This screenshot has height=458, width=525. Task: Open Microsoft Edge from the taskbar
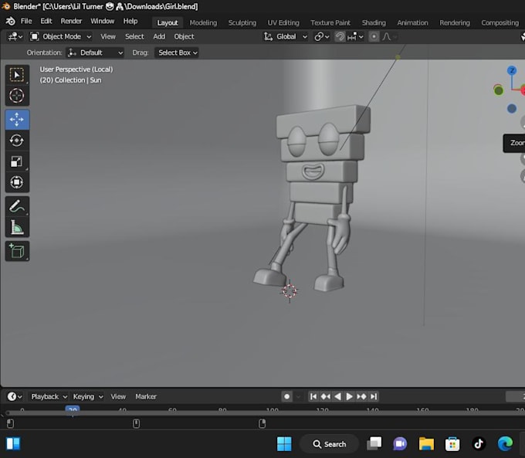505,444
